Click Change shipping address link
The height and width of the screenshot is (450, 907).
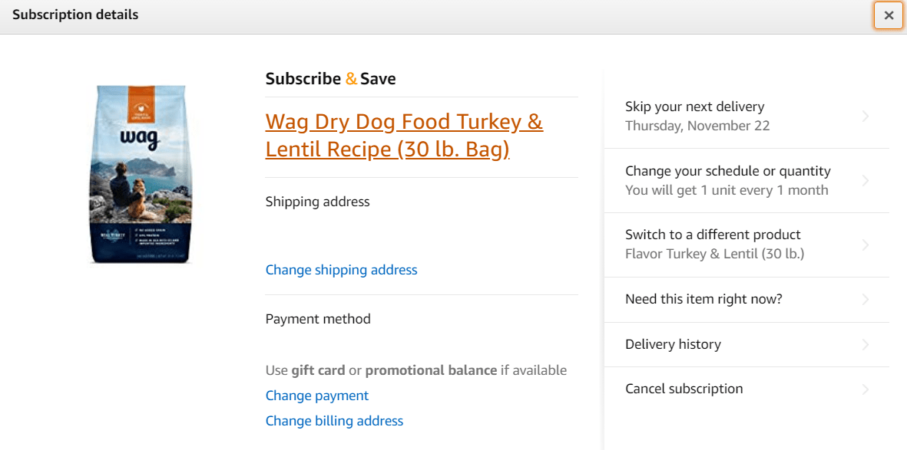[341, 270]
